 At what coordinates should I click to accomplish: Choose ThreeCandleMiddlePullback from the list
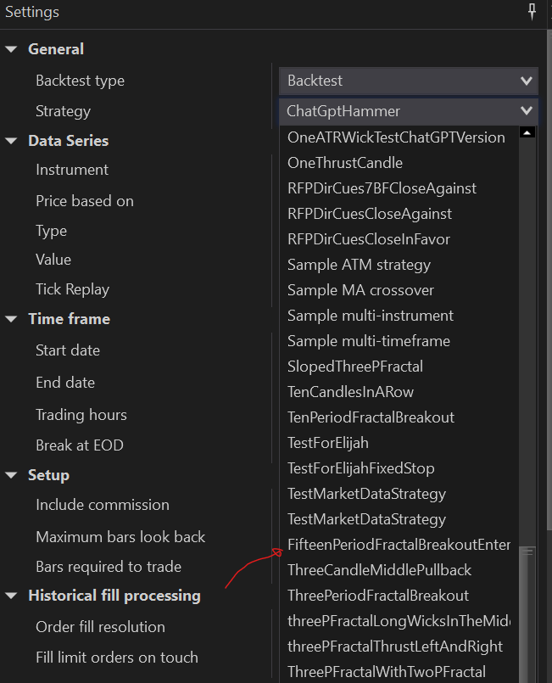pos(379,570)
